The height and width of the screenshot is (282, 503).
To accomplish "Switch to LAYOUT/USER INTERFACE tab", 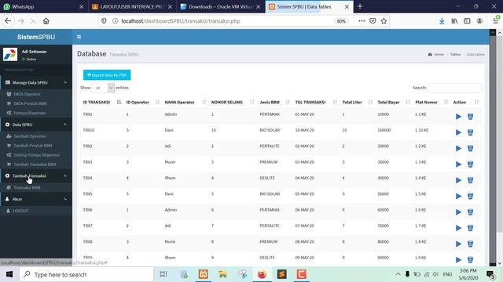I will pyautogui.click(x=131, y=6).
